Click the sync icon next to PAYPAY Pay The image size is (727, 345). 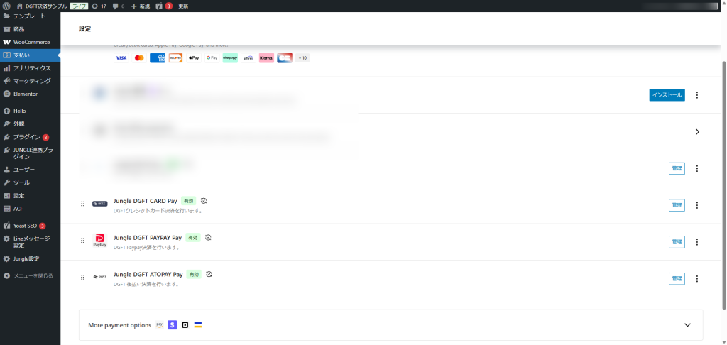(209, 237)
